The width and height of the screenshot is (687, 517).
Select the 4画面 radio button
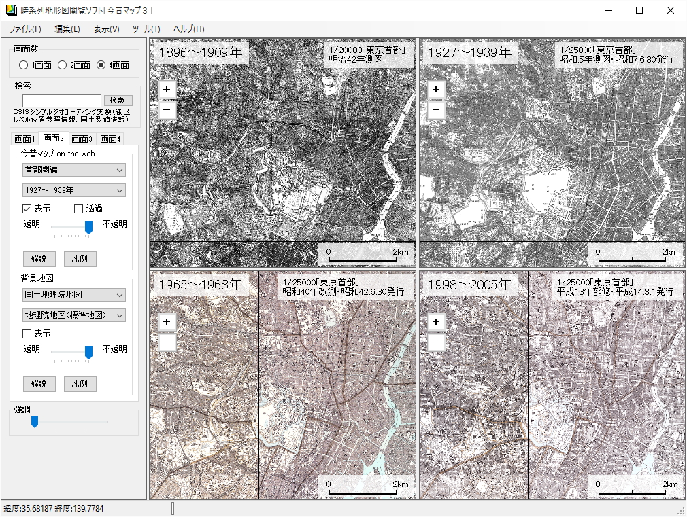click(113, 65)
